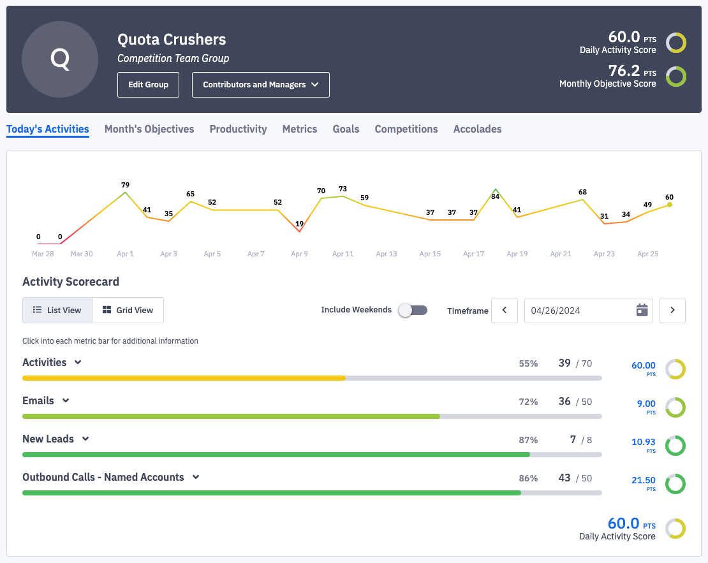Expand the Outbound Calls - Named Accounts chevron
This screenshot has height=563, width=708.
196,477
